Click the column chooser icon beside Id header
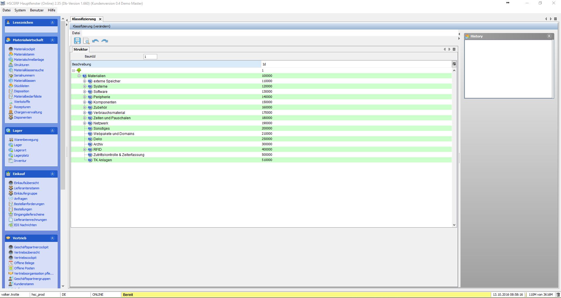The width and height of the screenshot is (561, 298). tap(454, 64)
